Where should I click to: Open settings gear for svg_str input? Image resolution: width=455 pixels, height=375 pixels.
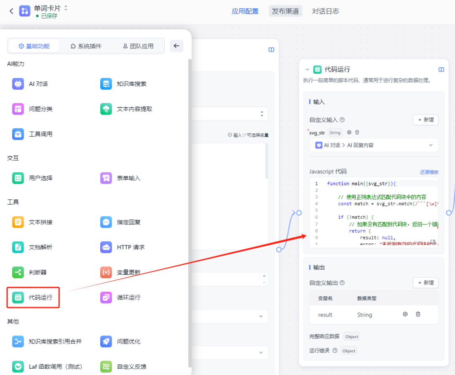[349, 133]
